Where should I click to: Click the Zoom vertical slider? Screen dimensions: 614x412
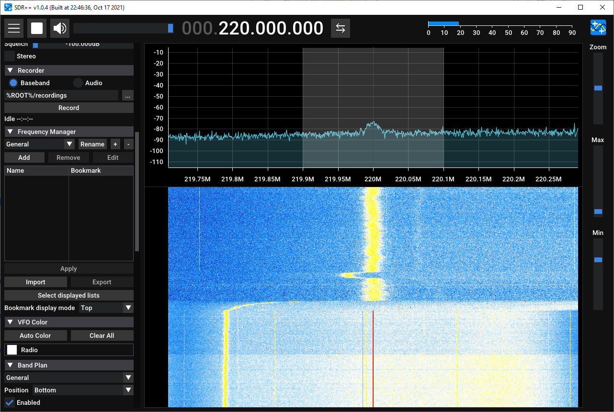[x=598, y=89]
